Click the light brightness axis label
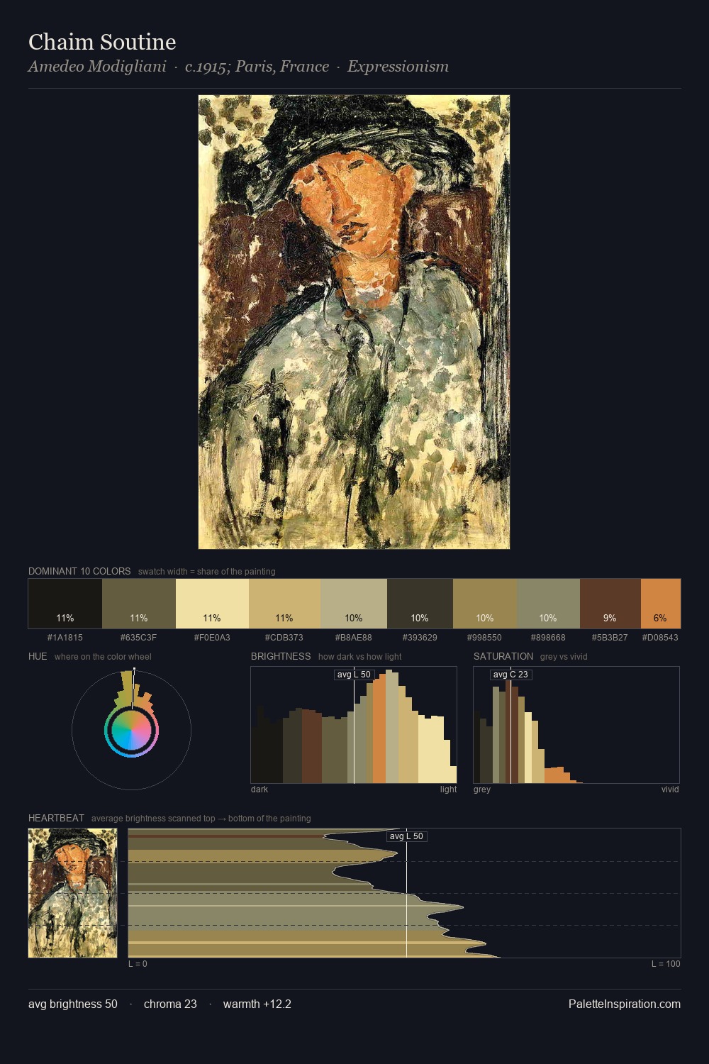 pos(448,789)
